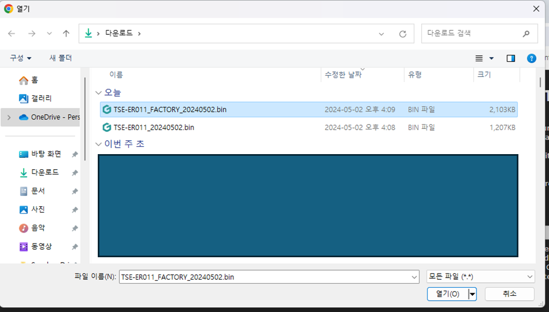Screen dimensions: 549x312
Task: Sort by 크기 column header
Action: pos(484,75)
